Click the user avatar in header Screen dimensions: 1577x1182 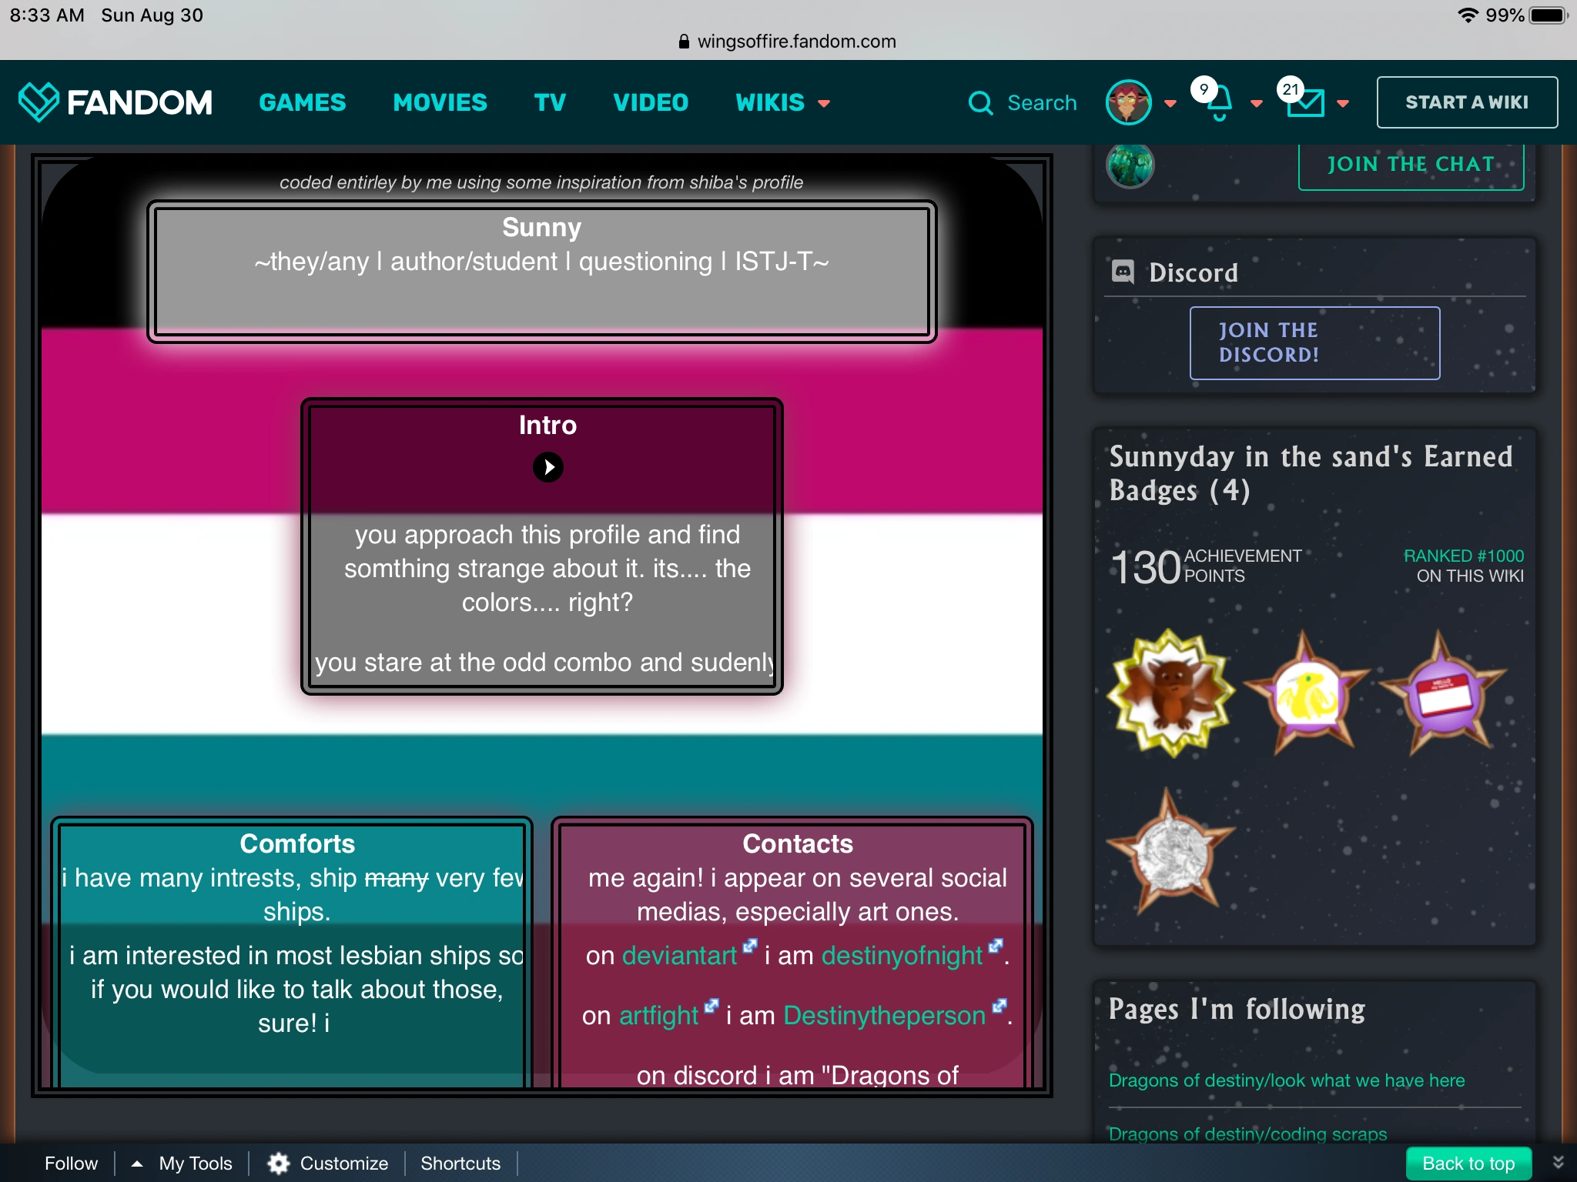(x=1128, y=102)
